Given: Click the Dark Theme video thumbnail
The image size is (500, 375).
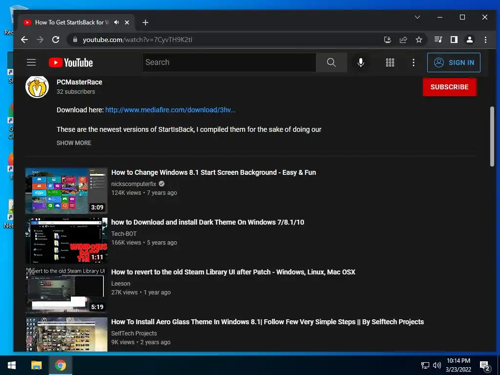Looking at the screenshot, I should pos(66,240).
